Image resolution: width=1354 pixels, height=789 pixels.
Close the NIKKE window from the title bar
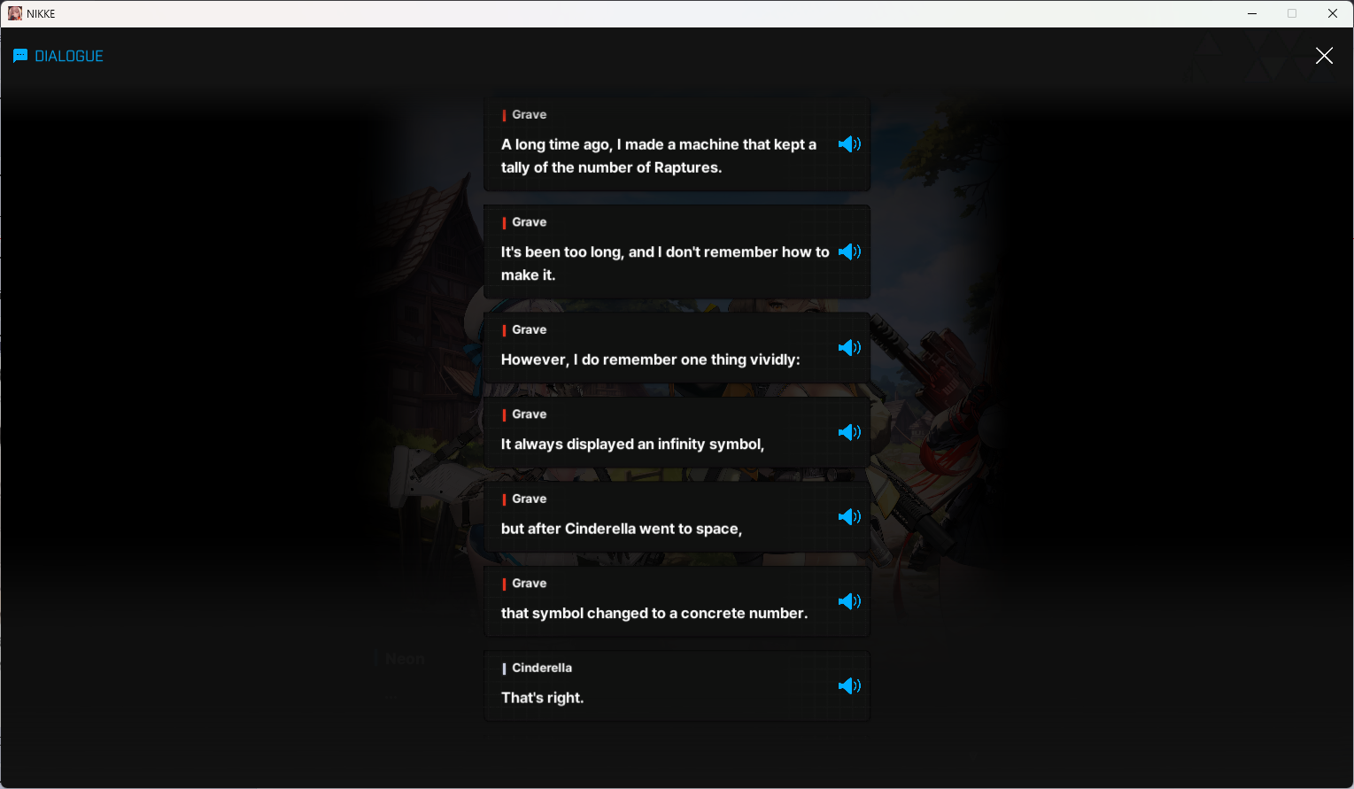click(x=1333, y=13)
